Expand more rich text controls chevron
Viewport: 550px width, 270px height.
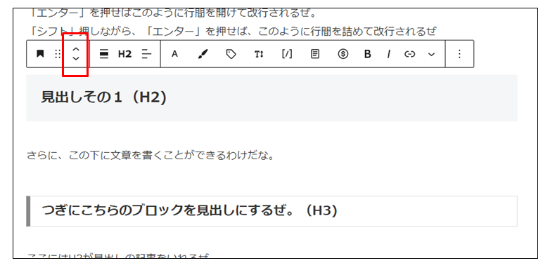(431, 54)
